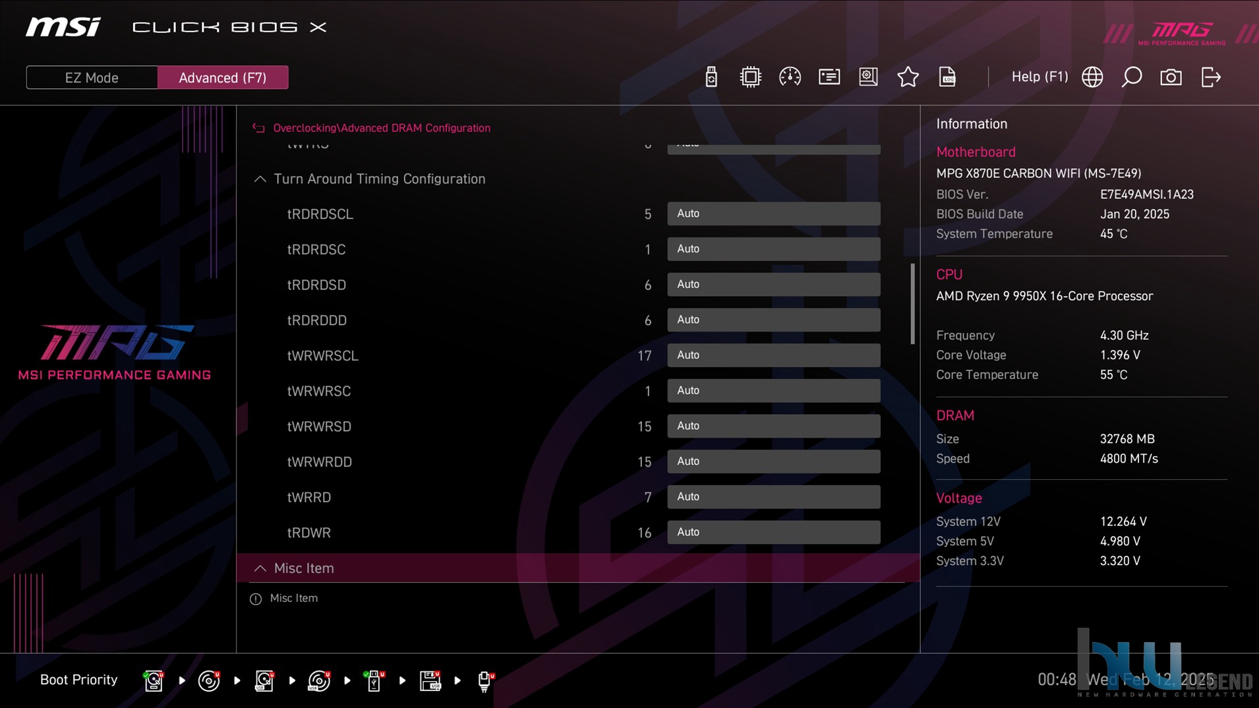Screen dimensions: 1259x708
Task: Open the tRDRDDD Auto field
Action: point(773,320)
